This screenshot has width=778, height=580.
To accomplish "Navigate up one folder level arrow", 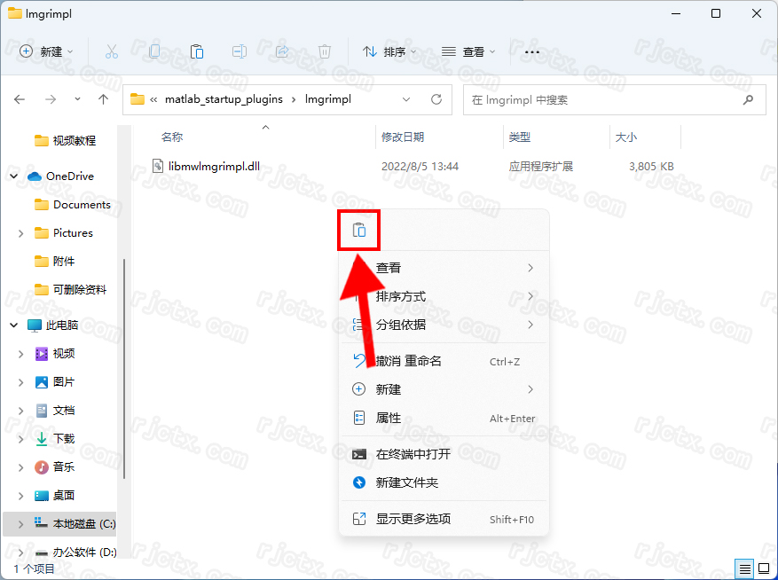I will click(x=104, y=99).
